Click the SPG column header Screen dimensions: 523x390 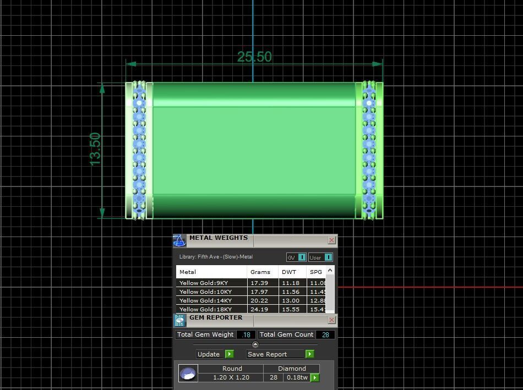click(x=316, y=272)
